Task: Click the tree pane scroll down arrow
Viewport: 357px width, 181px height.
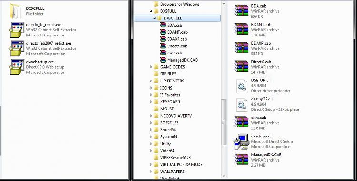Action: 224,176
